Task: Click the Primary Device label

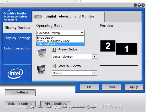Action: [68, 49]
